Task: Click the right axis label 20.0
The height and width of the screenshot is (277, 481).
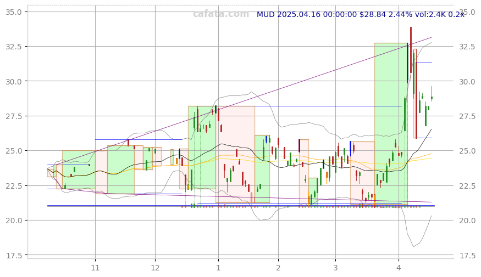Action: pyautogui.click(x=467, y=221)
